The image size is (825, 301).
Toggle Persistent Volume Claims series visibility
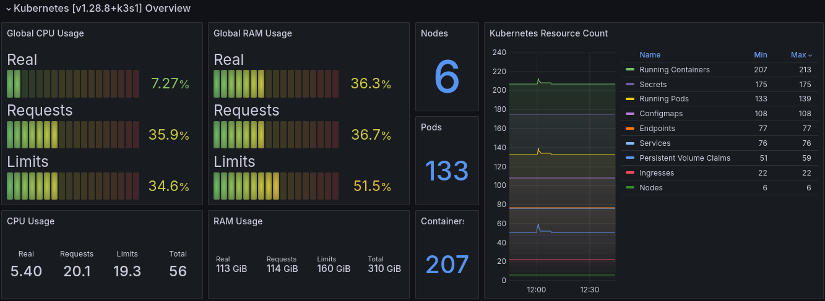point(685,158)
